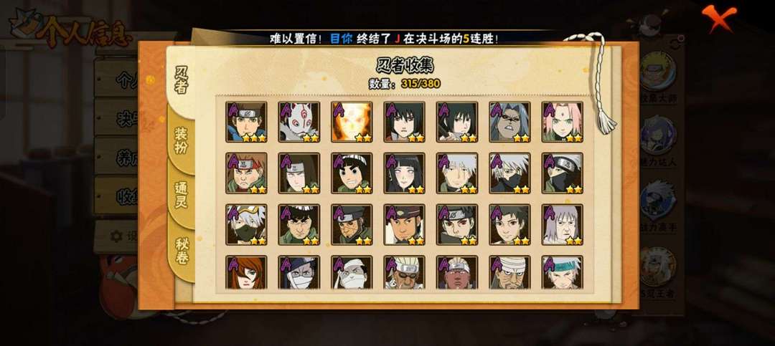The height and width of the screenshot is (346, 775).
Task: Click Killer Bee portrait with sunglasses
Action: click(x=404, y=272)
